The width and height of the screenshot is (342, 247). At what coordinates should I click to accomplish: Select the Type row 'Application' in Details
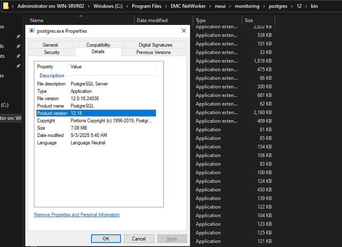(x=96, y=91)
